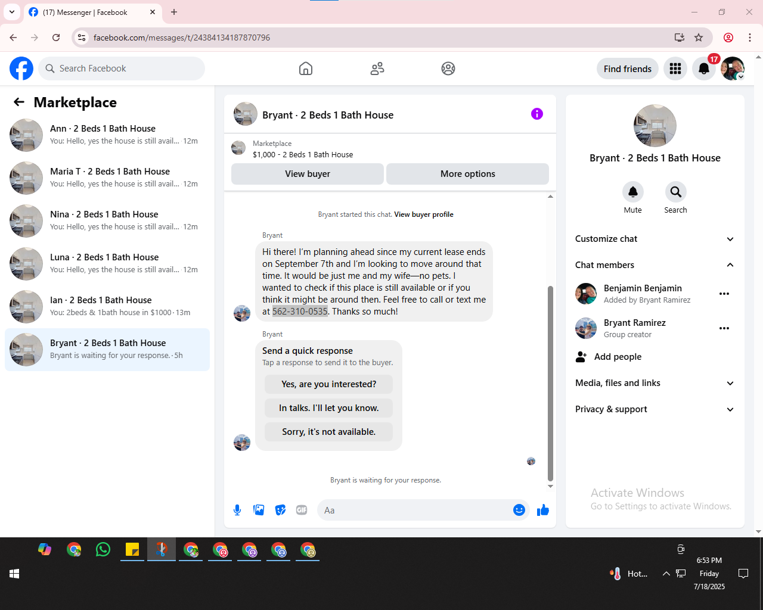The width and height of the screenshot is (763, 610).
Task: Select Bryant's conversation in the list
Action: [x=107, y=350]
